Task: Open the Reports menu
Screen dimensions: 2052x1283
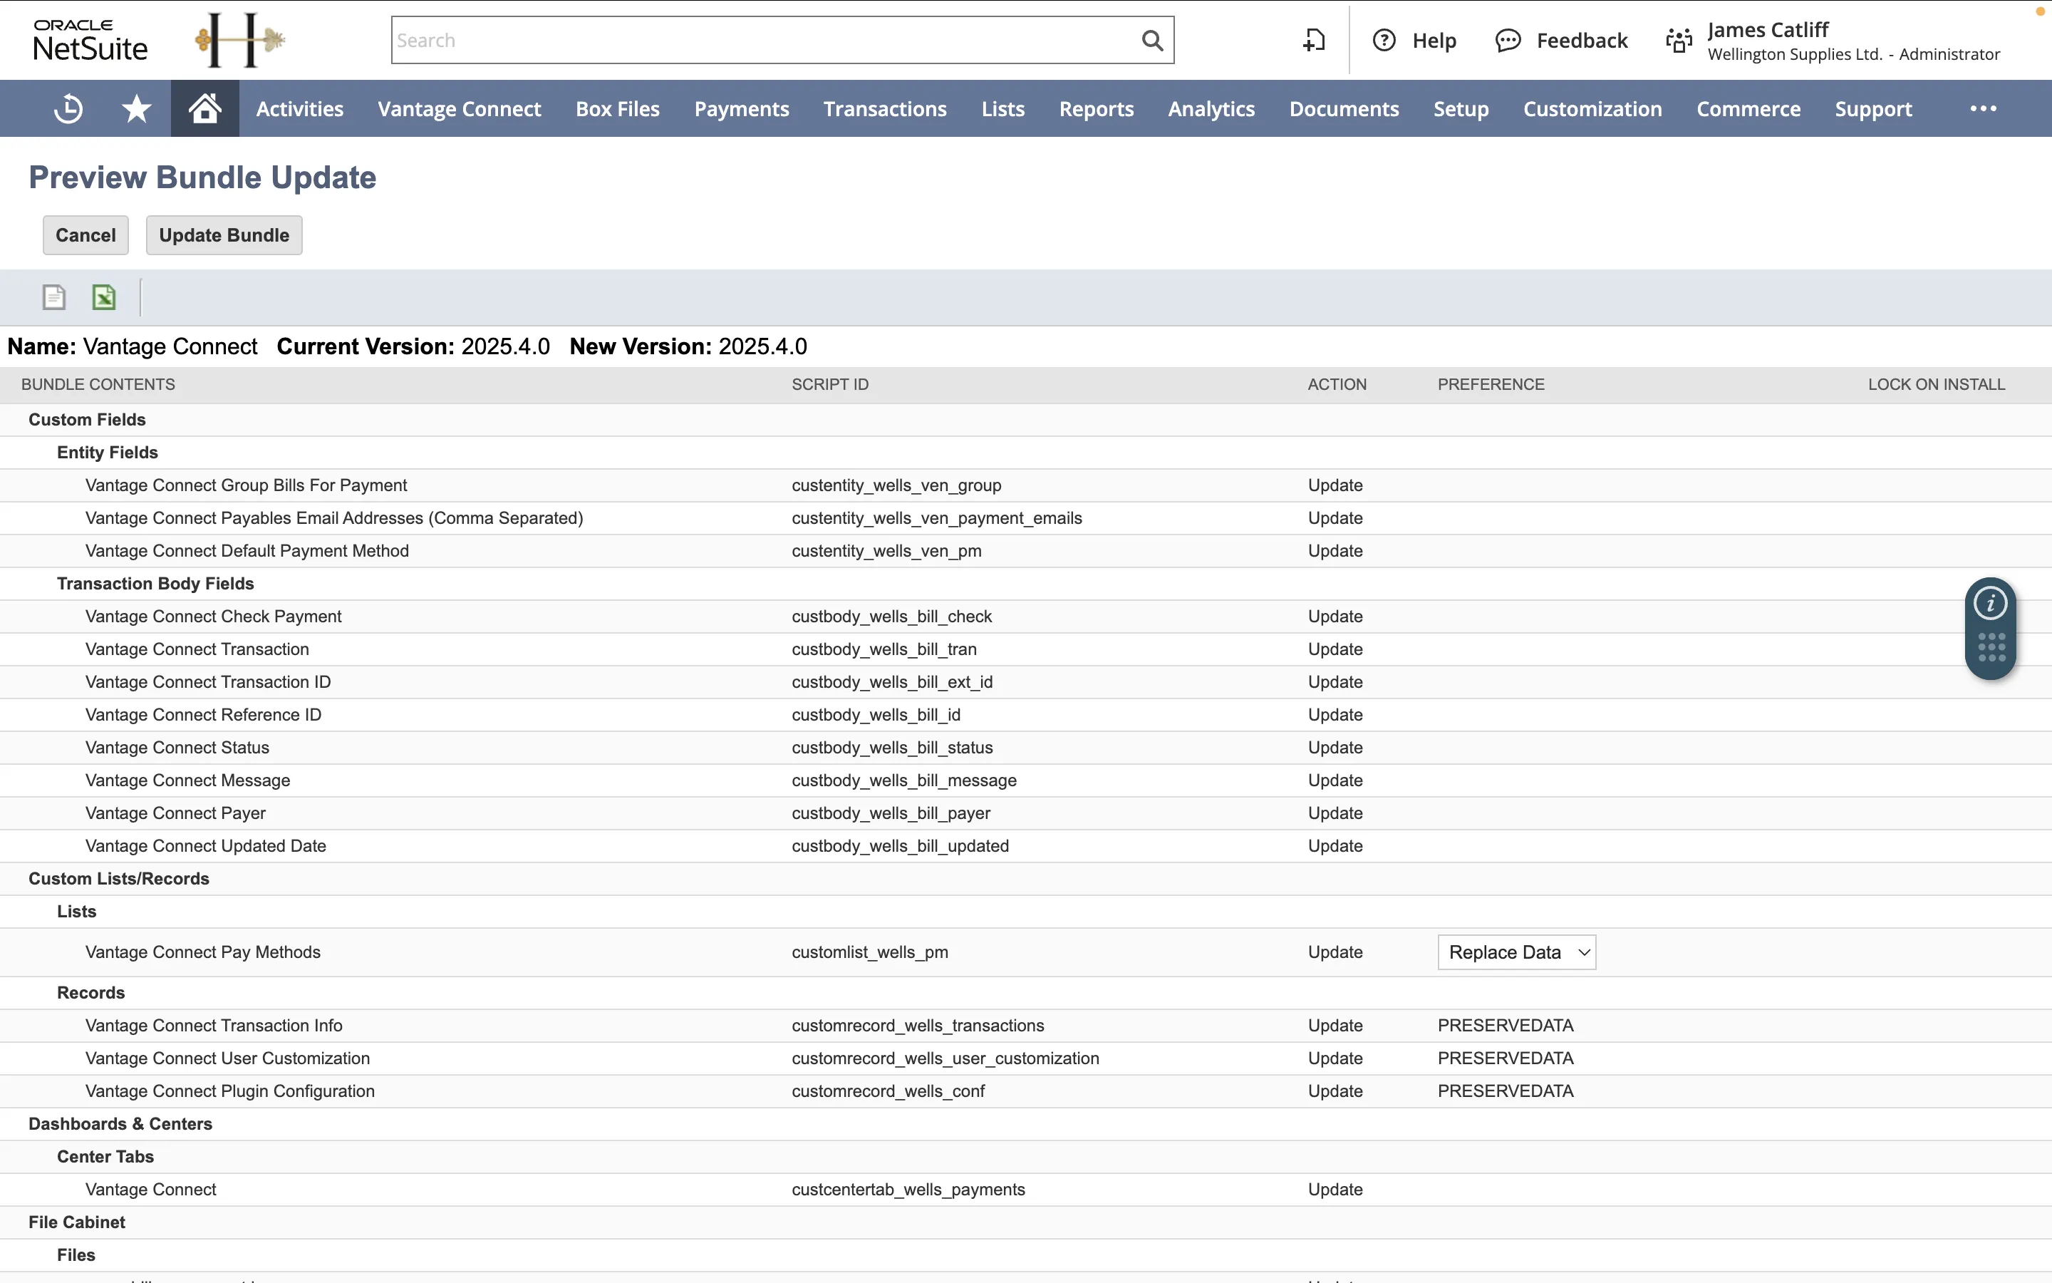Action: pyautogui.click(x=1097, y=108)
